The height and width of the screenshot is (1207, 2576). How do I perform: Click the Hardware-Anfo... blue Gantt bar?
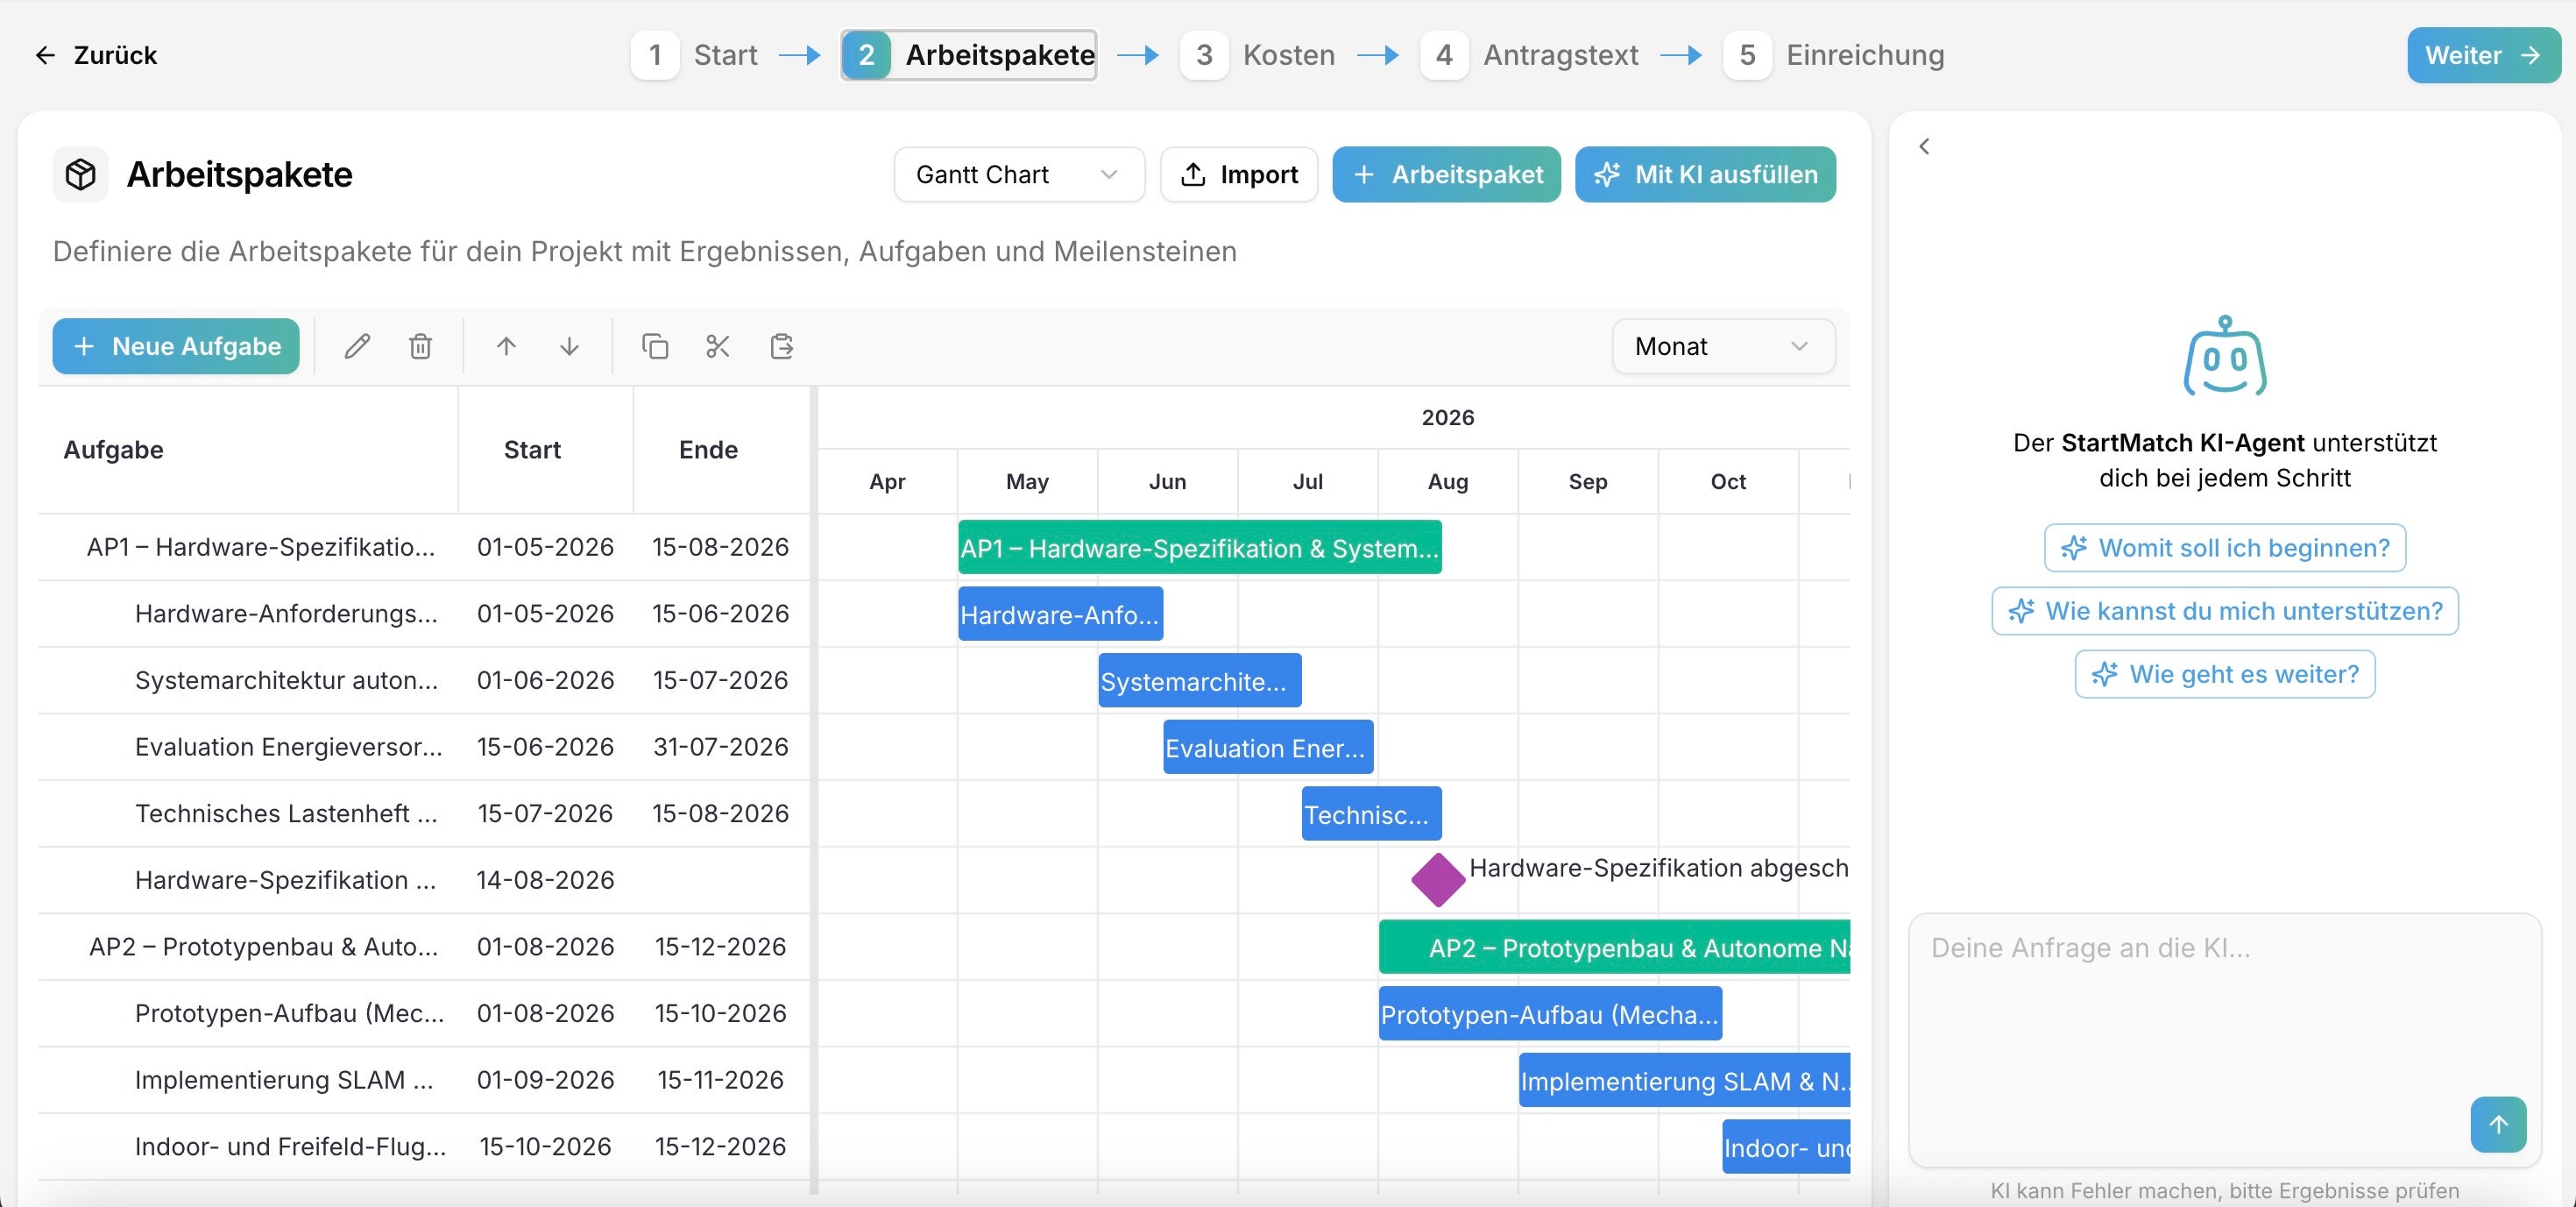tap(1060, 614)
